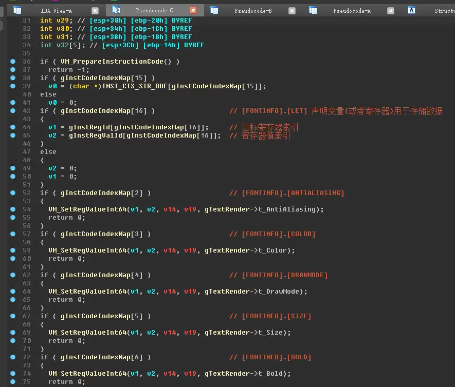Click the Pseudocode-B tab icon

[214, 10]
